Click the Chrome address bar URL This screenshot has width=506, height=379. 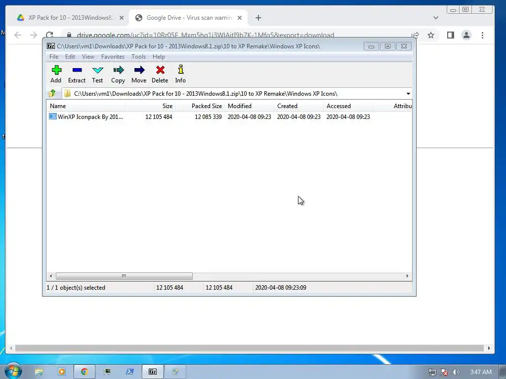205,35
